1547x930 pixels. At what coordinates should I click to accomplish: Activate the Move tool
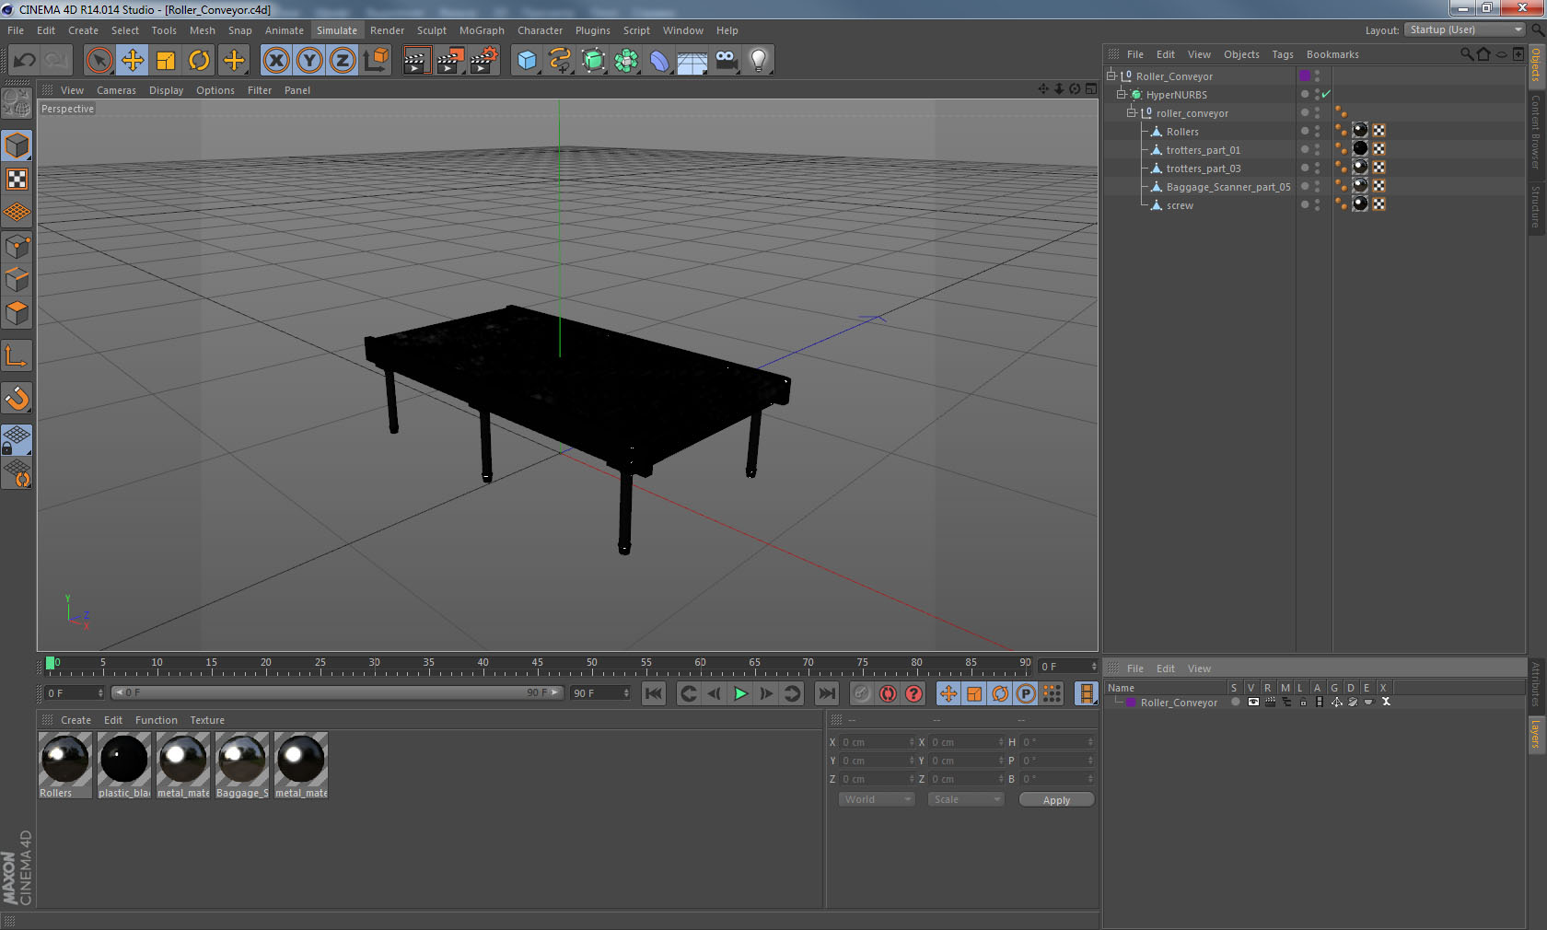133,61
